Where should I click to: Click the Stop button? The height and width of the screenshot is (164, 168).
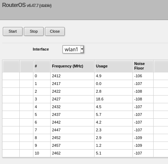[x=34, y=31]
